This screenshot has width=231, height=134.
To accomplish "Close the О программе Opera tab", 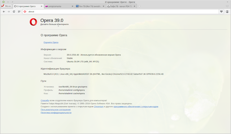I will [42, 7].
